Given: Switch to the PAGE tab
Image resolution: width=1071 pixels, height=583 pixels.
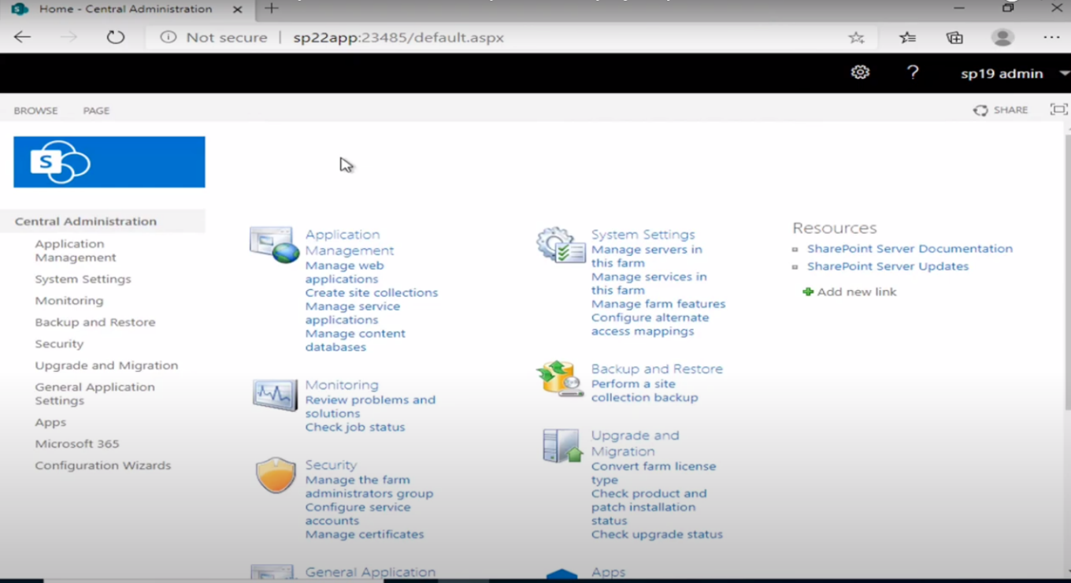Looking at the screenshot, I should coord(96,110).
